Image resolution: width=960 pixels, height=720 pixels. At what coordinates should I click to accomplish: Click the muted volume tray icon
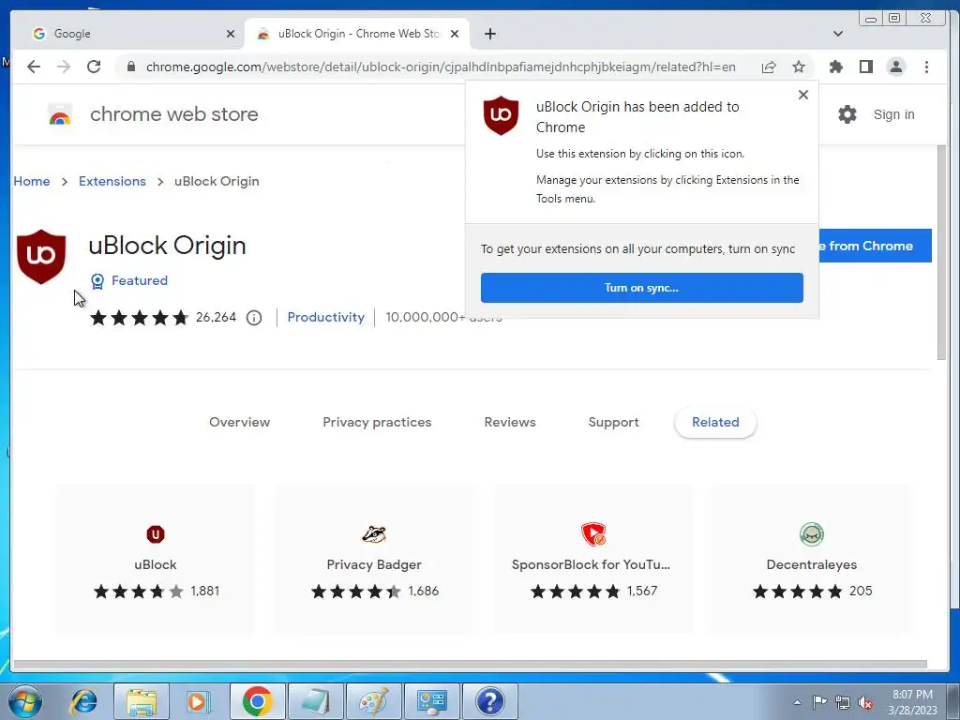point(865,703)
